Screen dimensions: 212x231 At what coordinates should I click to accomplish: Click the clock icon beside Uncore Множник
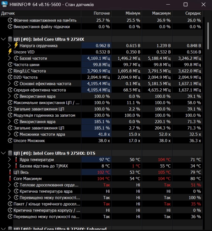click(x=10, y=141)
